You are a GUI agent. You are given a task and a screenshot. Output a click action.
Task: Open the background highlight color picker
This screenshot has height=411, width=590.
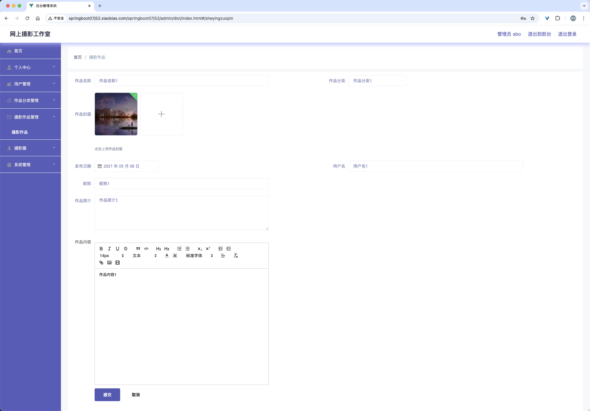tap(175, 256)
